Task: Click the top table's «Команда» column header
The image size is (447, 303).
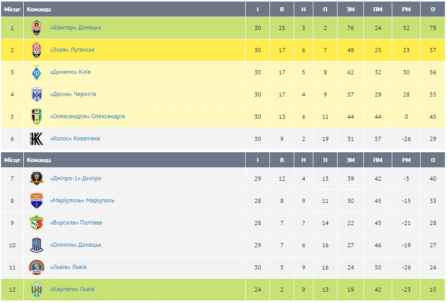Action: click(39, 9)
